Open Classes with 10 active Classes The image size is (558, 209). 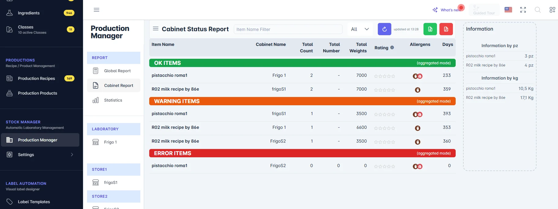(40, 29)
